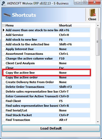
Task: Click the scrollbar up arrow
Action: click(x=98, y=25)
